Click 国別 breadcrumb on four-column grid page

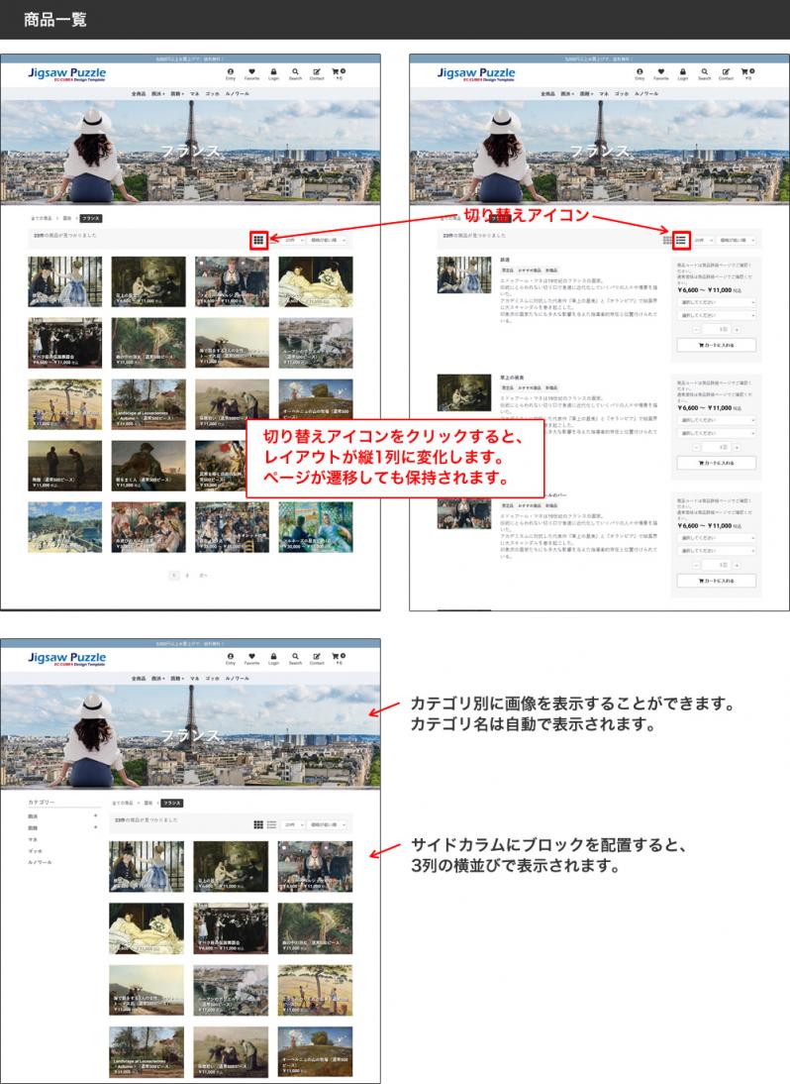tap(67, 218)
